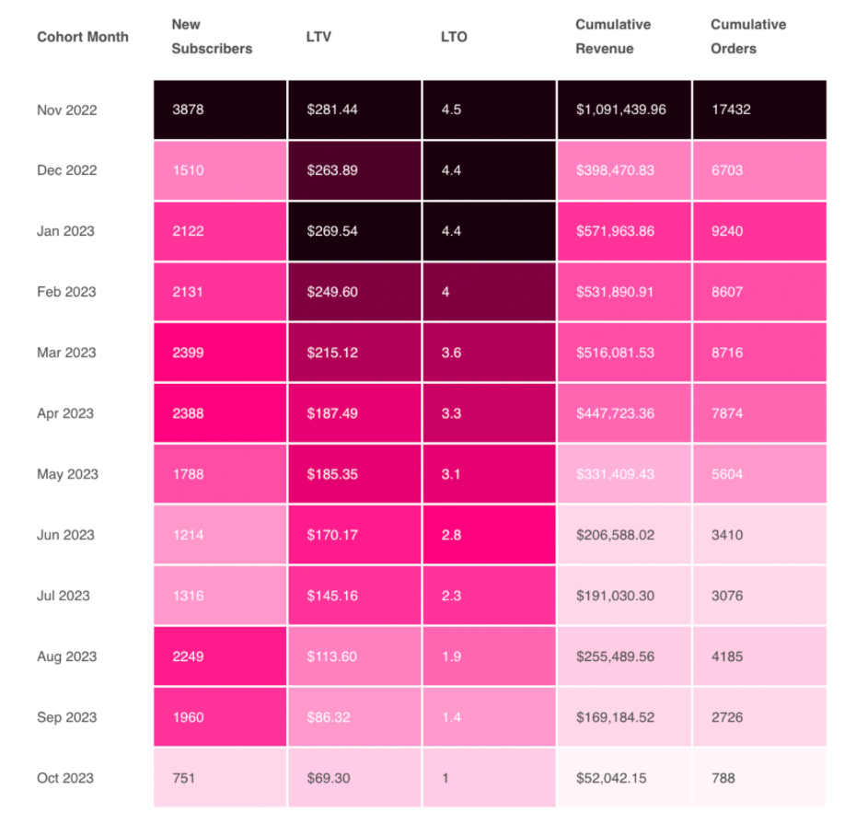Viewport: 856px width, 836px height.
Task: Select the $113.60 LTV cell
Action: [x=354, y=656]
